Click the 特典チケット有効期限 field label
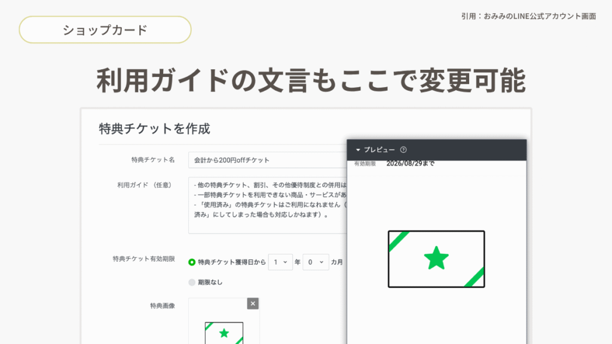Screen dimensions: 612x344 [x=143, y=259]
